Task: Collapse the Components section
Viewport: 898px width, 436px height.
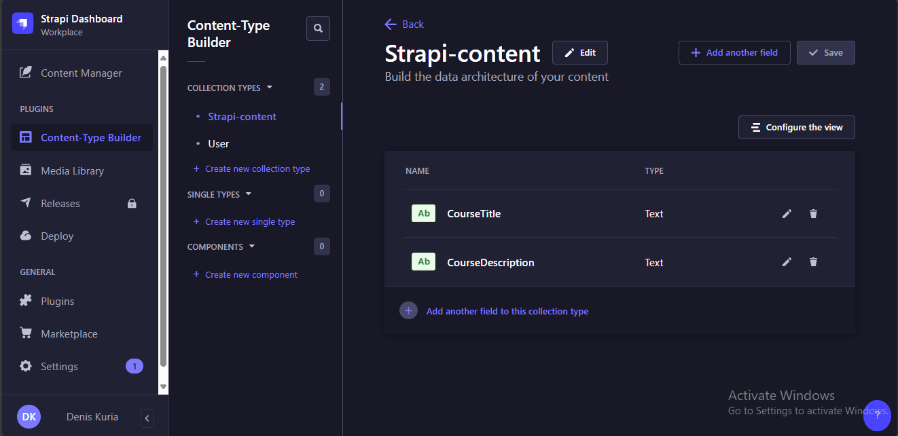Action: pos(221,247)
